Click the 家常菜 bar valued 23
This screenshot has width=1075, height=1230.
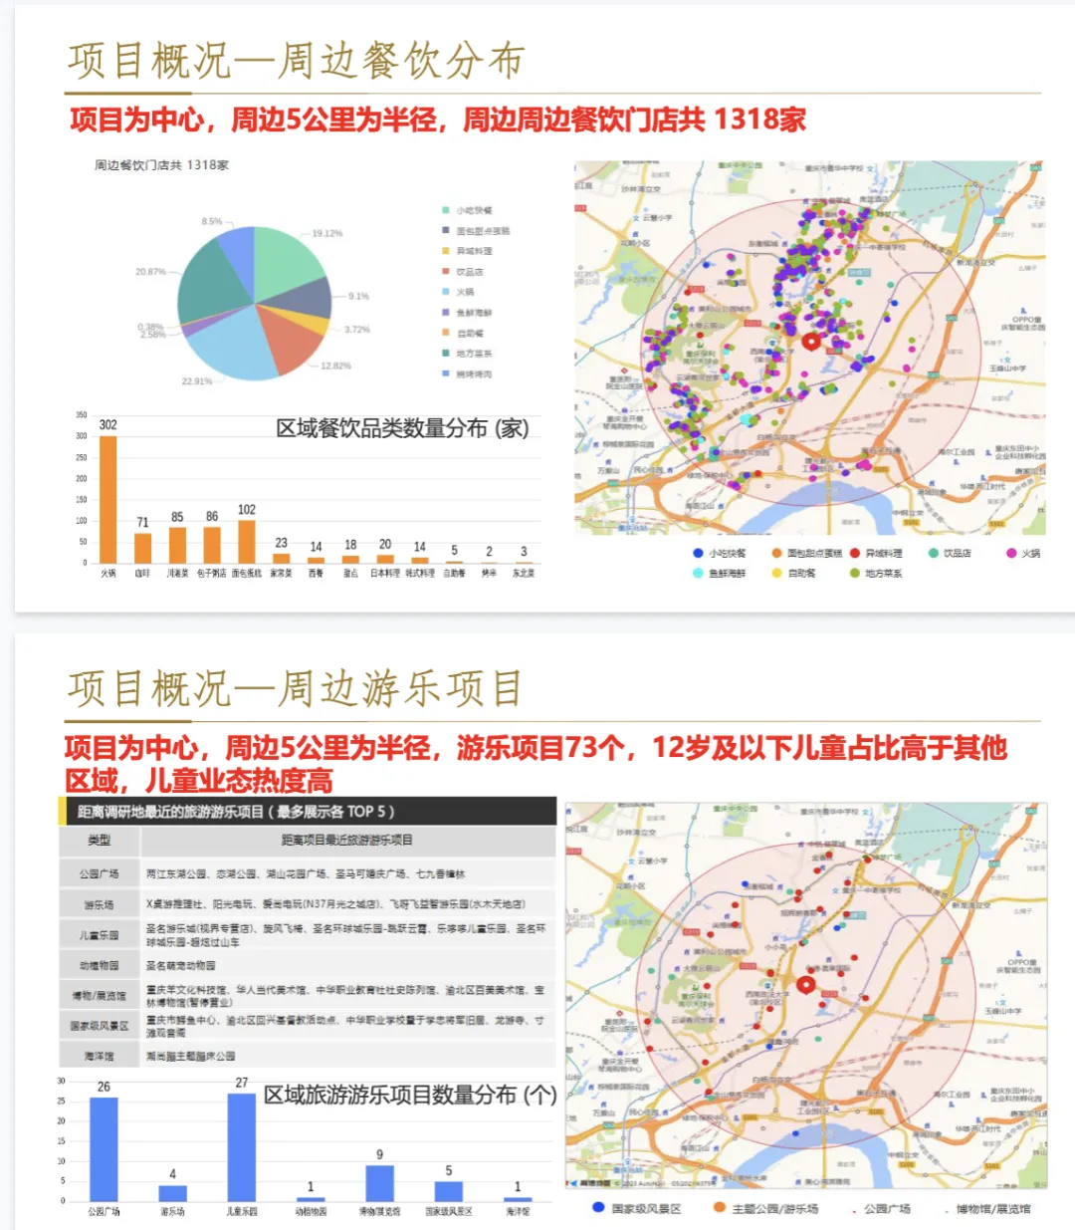point(282,558)
